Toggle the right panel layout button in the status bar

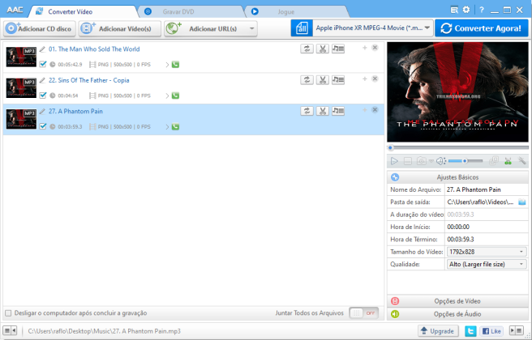(517, 330)
